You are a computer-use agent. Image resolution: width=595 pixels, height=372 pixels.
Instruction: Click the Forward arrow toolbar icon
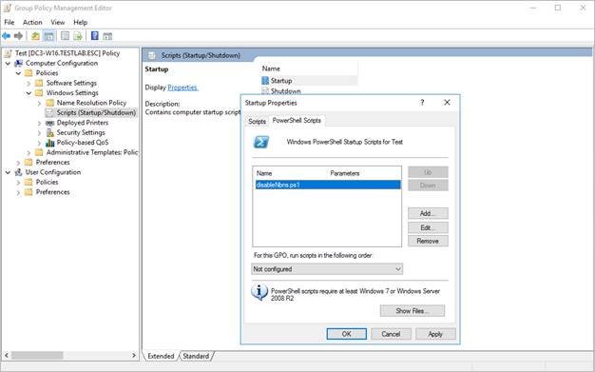pos(18,36)
